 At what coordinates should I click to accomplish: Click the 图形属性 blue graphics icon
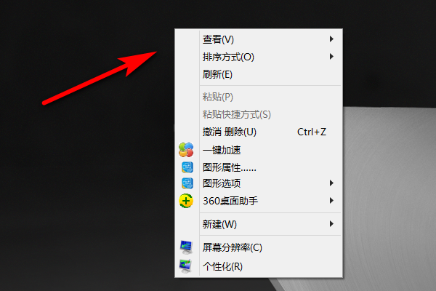pos(187,167)
